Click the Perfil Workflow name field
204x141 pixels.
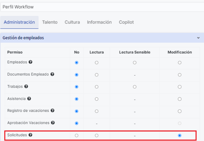pyautogui.click(x=102, y=7)
